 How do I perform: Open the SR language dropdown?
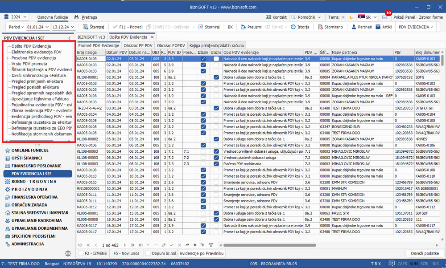click(367, 17)
